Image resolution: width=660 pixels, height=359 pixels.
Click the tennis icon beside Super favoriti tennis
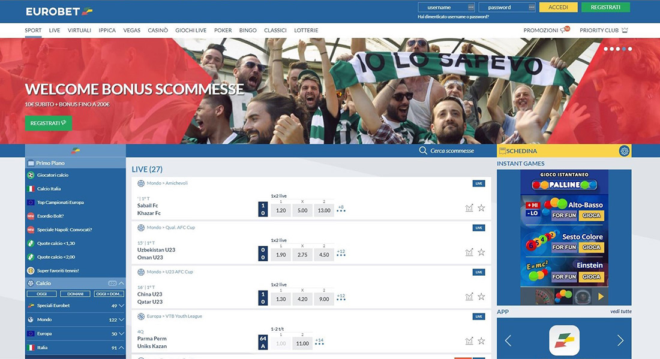coord(31,271)
